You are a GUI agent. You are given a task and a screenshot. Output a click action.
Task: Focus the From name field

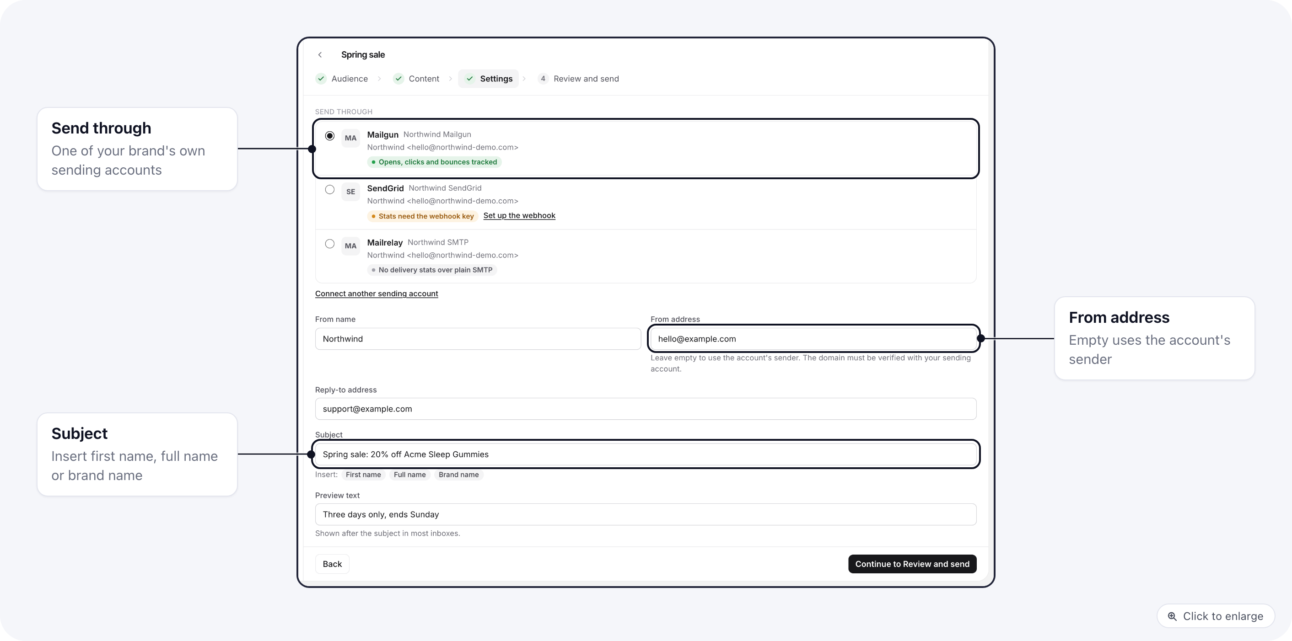point(478,339)
